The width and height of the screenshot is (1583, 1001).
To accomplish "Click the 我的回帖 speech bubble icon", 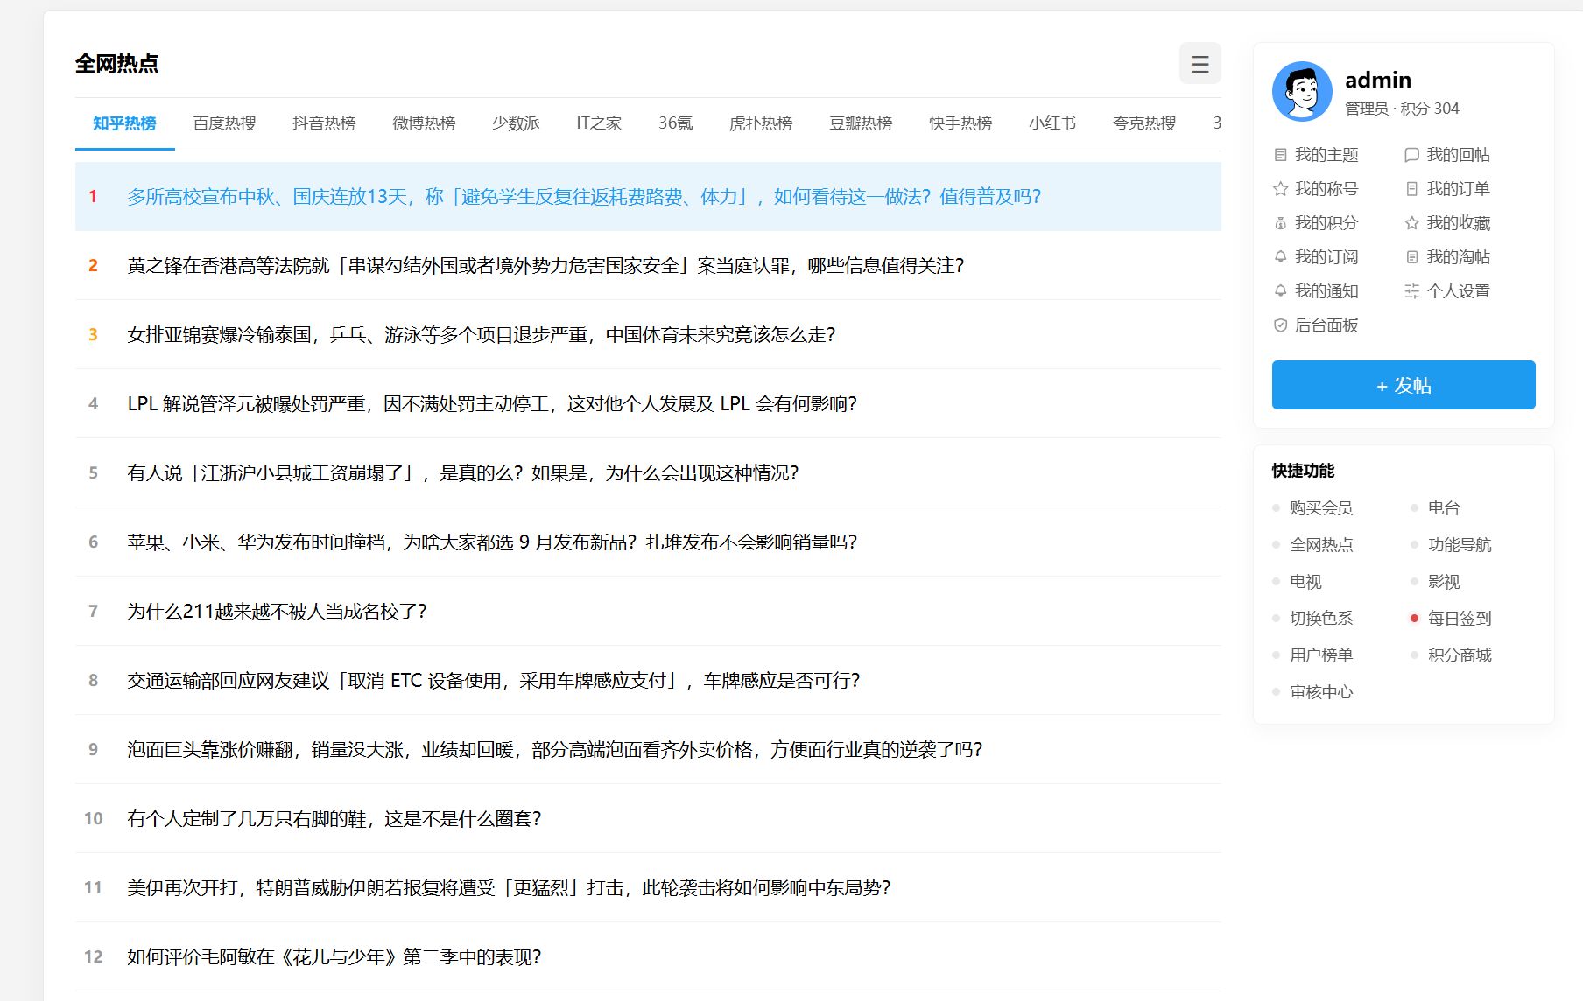I will pyautogui.click(x=1411, y=155).
